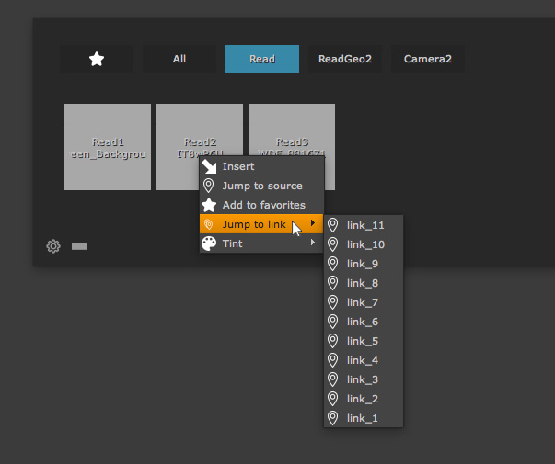Viewport: 555px width, 464px height.
Task: Click the Tint palette icon
Action: tap(209, 243)
